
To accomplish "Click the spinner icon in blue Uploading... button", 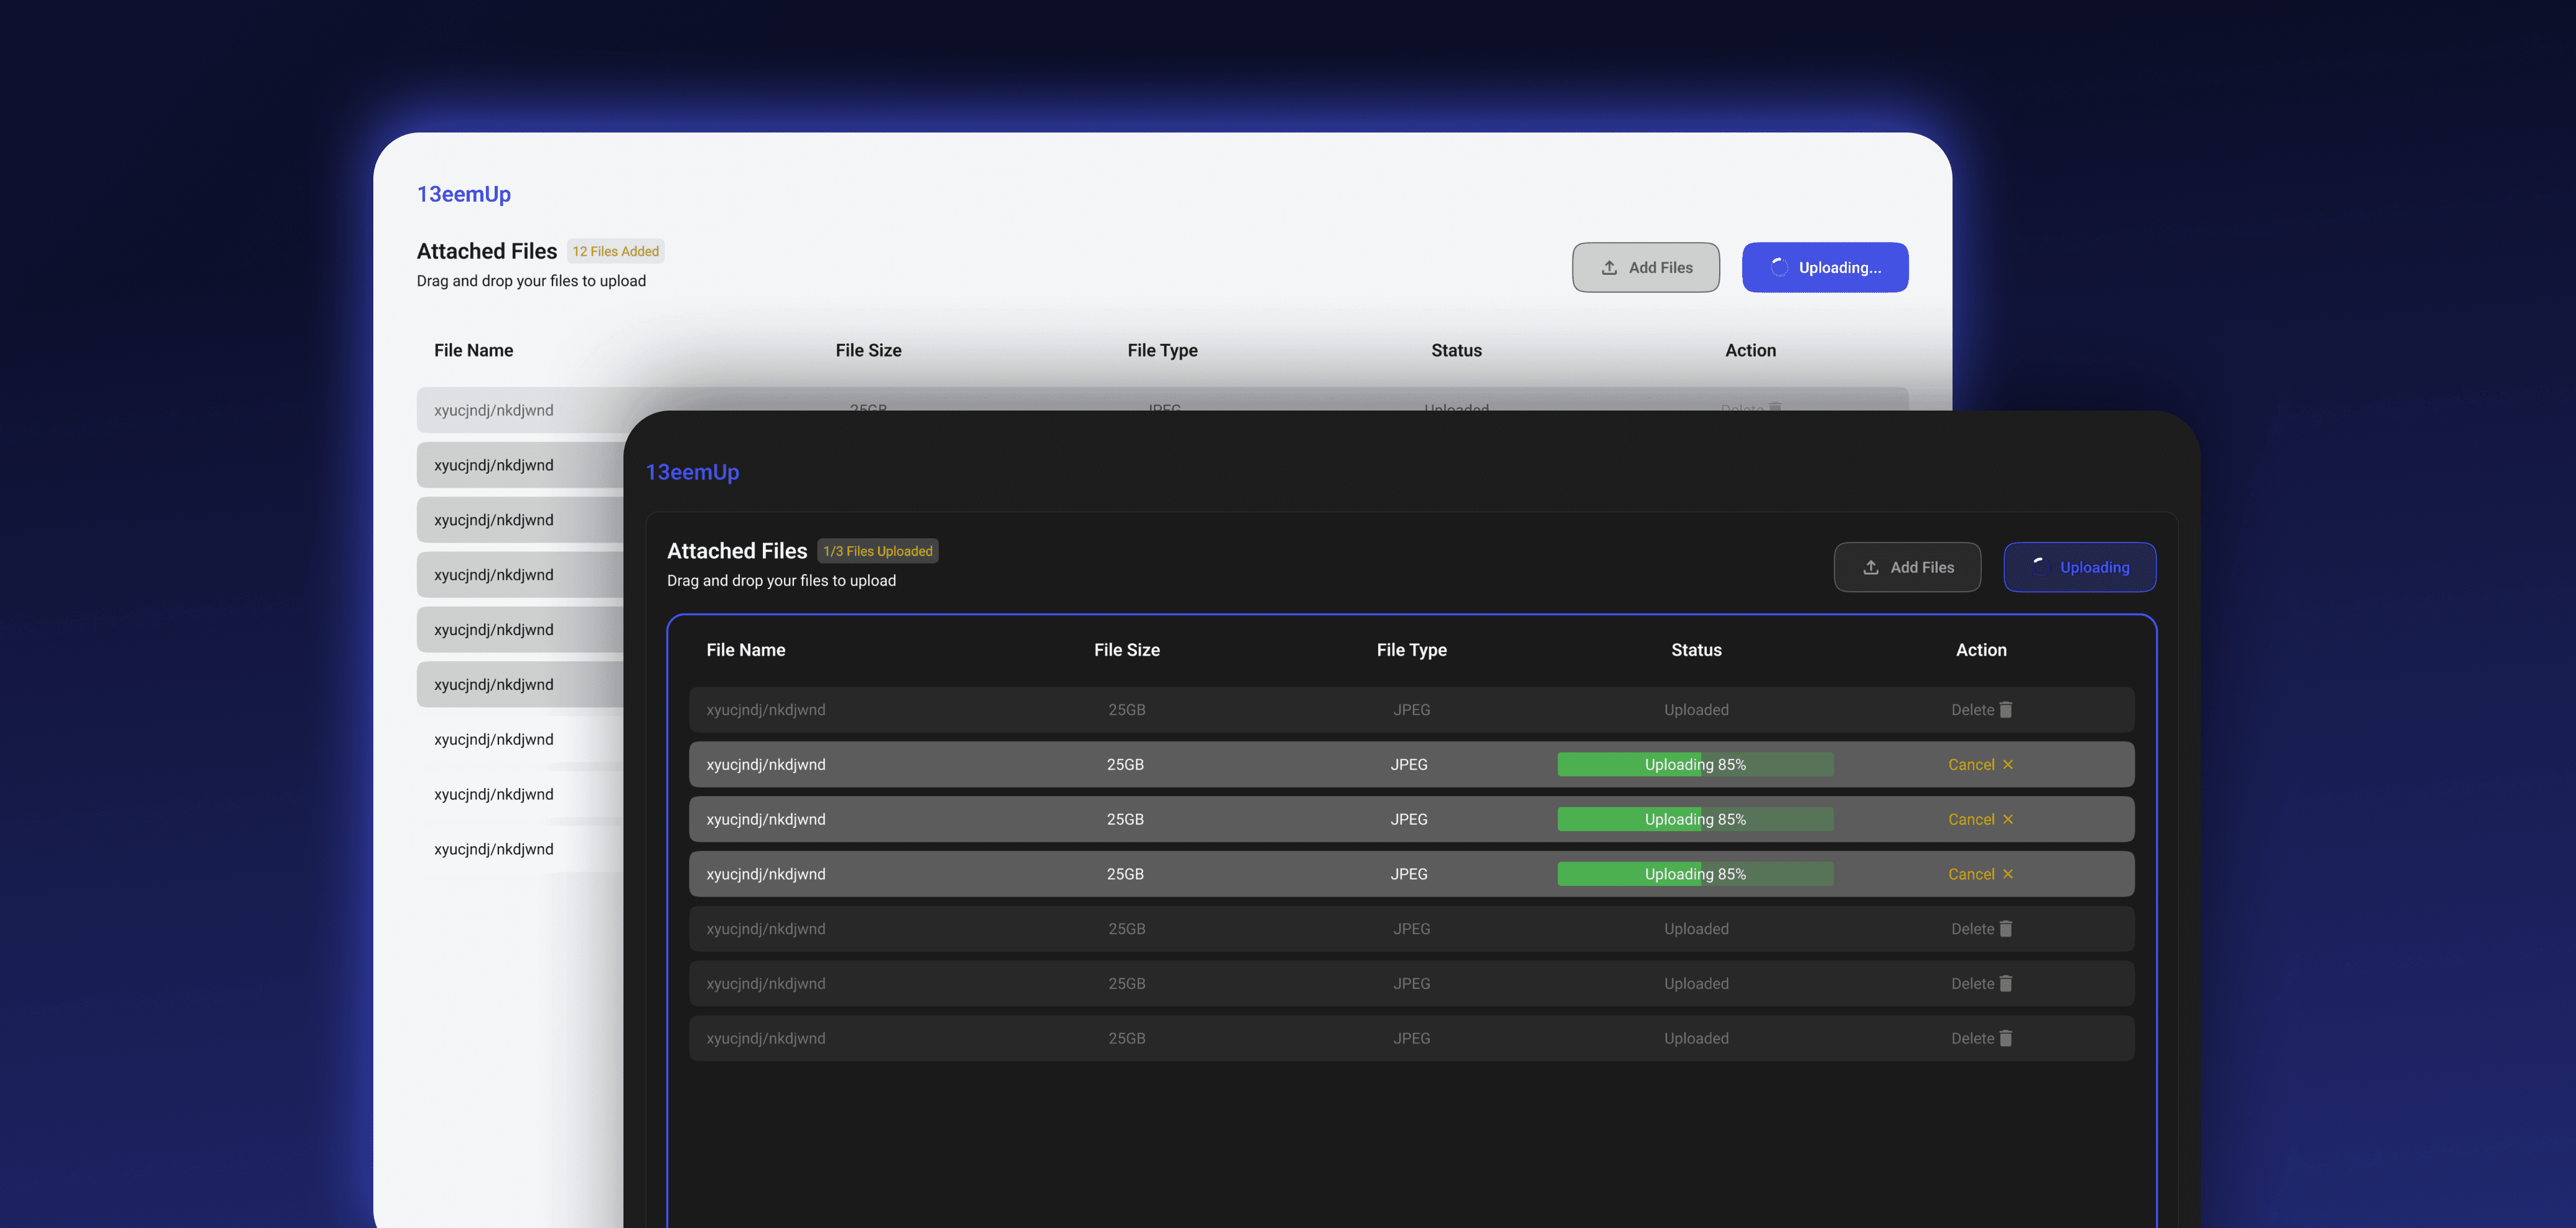I will point(1779,267).
